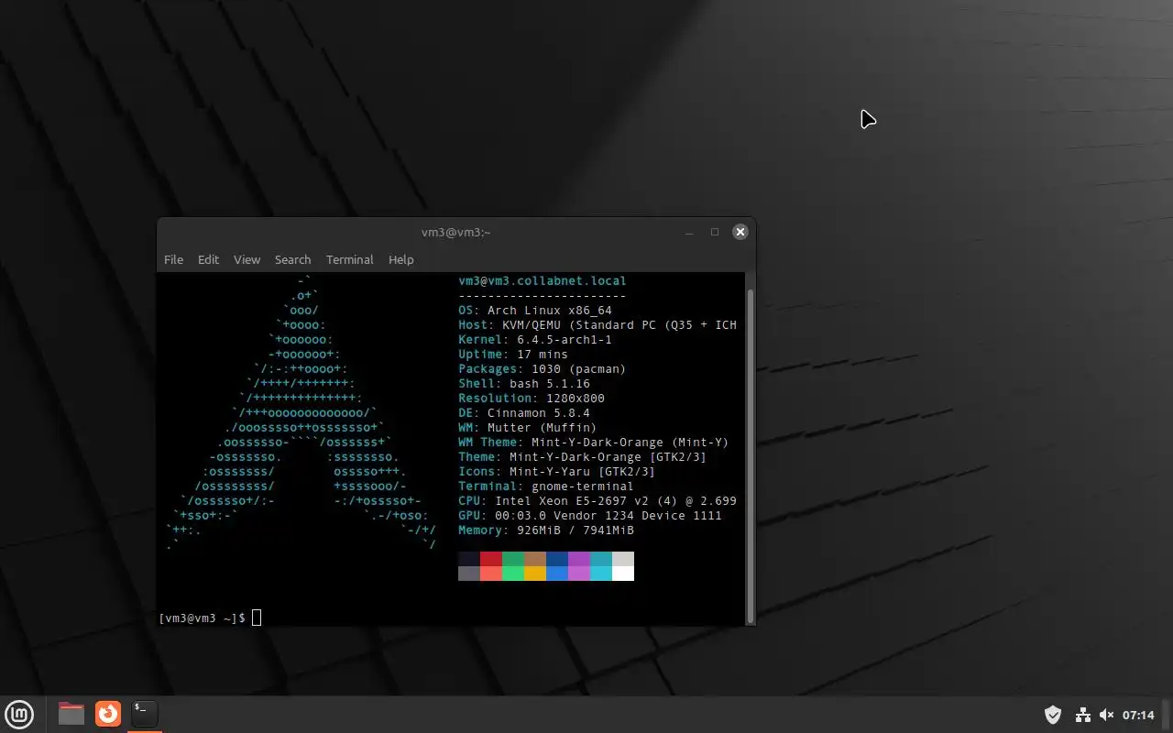Viewport: 1173px width, 733px height.
Task: Open the Terminal menu
Action: (349, 259)
